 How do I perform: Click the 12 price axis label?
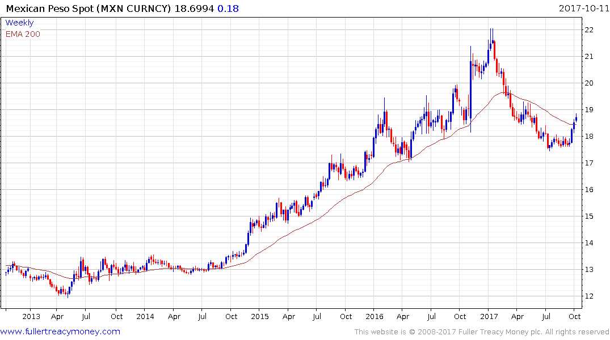[589, 296]
